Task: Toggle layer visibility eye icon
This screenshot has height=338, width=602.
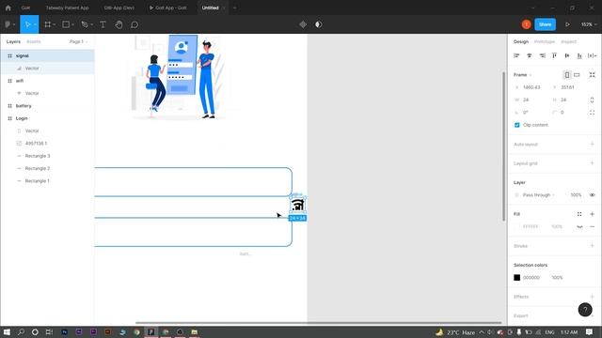Action: pos(592,195)
